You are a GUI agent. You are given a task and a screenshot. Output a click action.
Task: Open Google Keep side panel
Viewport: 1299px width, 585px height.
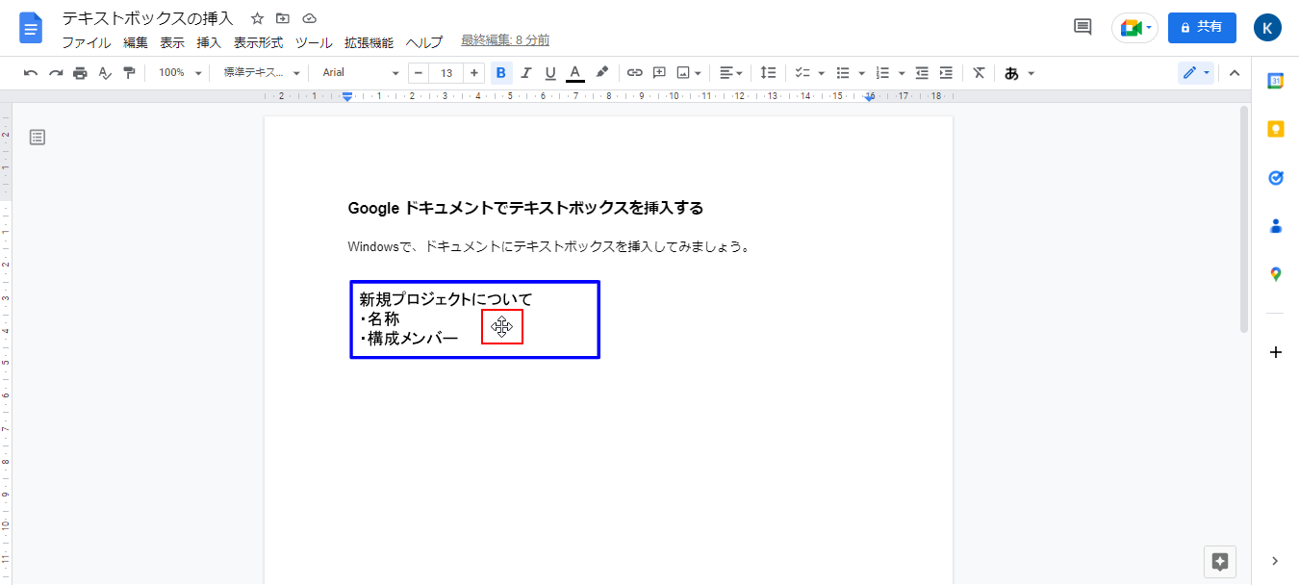pos(1276,129)
